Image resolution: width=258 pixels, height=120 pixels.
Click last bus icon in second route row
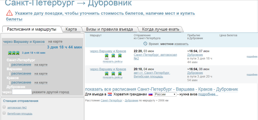pyautogui.click(x=120, y=73)
